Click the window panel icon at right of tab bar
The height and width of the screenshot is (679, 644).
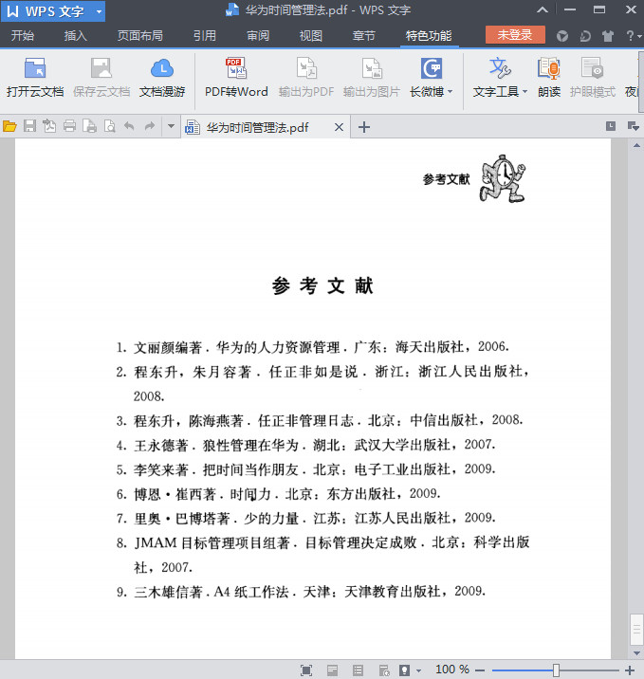point(611,126)
